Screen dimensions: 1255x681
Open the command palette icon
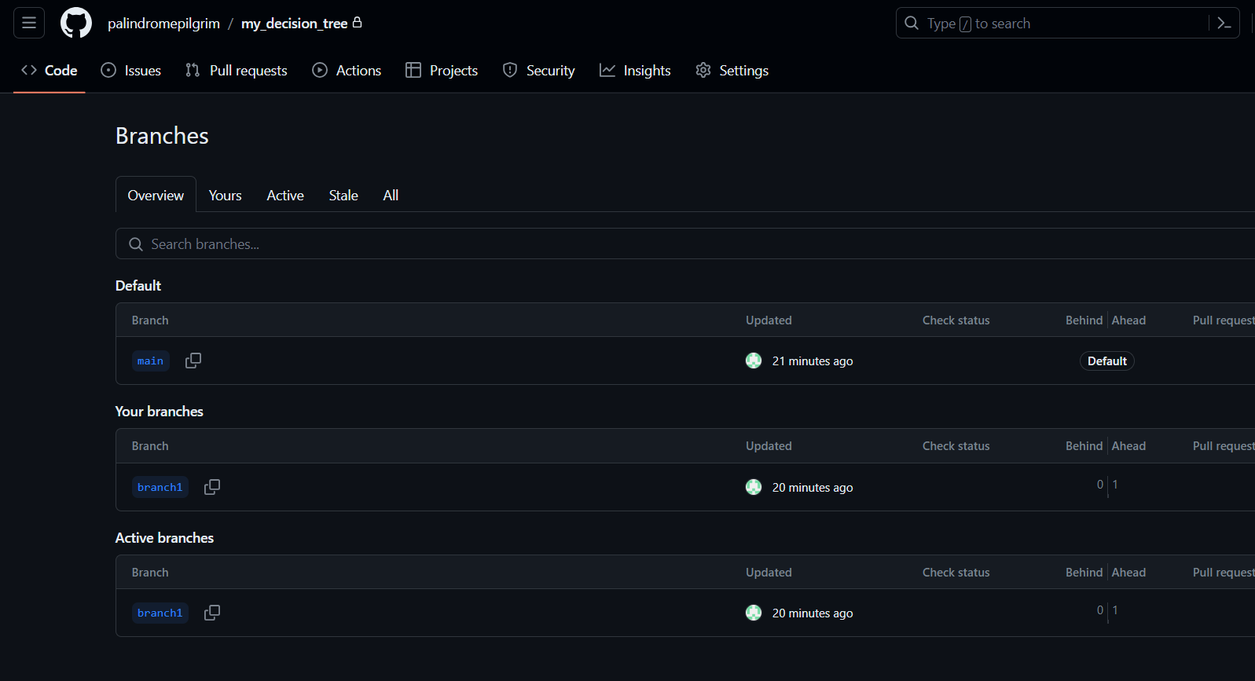(1224, 23)
